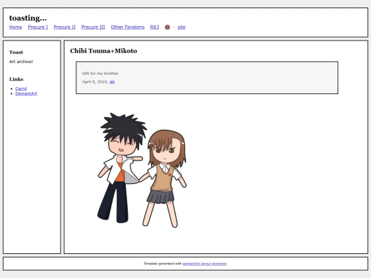Click the April 8, 2010 date text

95,82
